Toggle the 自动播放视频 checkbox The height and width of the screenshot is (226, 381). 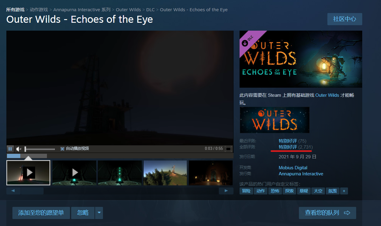click(x=62, y=149)
